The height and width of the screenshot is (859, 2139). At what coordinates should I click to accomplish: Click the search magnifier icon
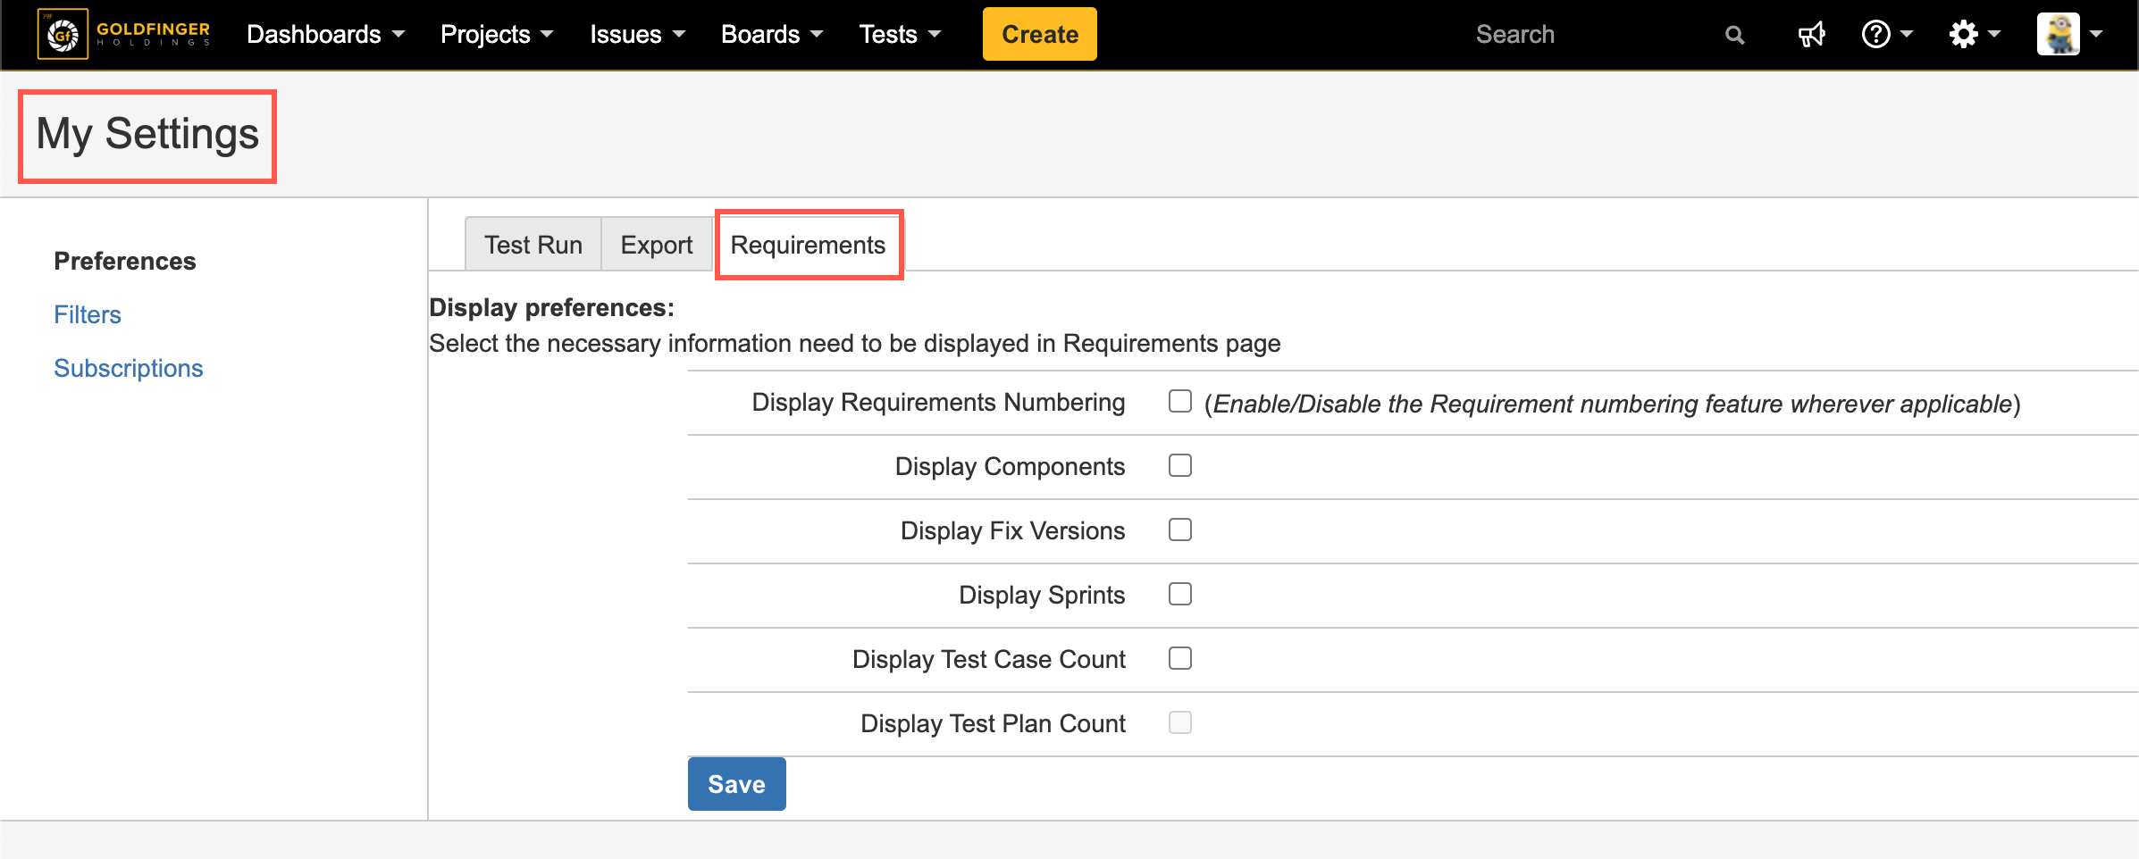point(1734,35)
